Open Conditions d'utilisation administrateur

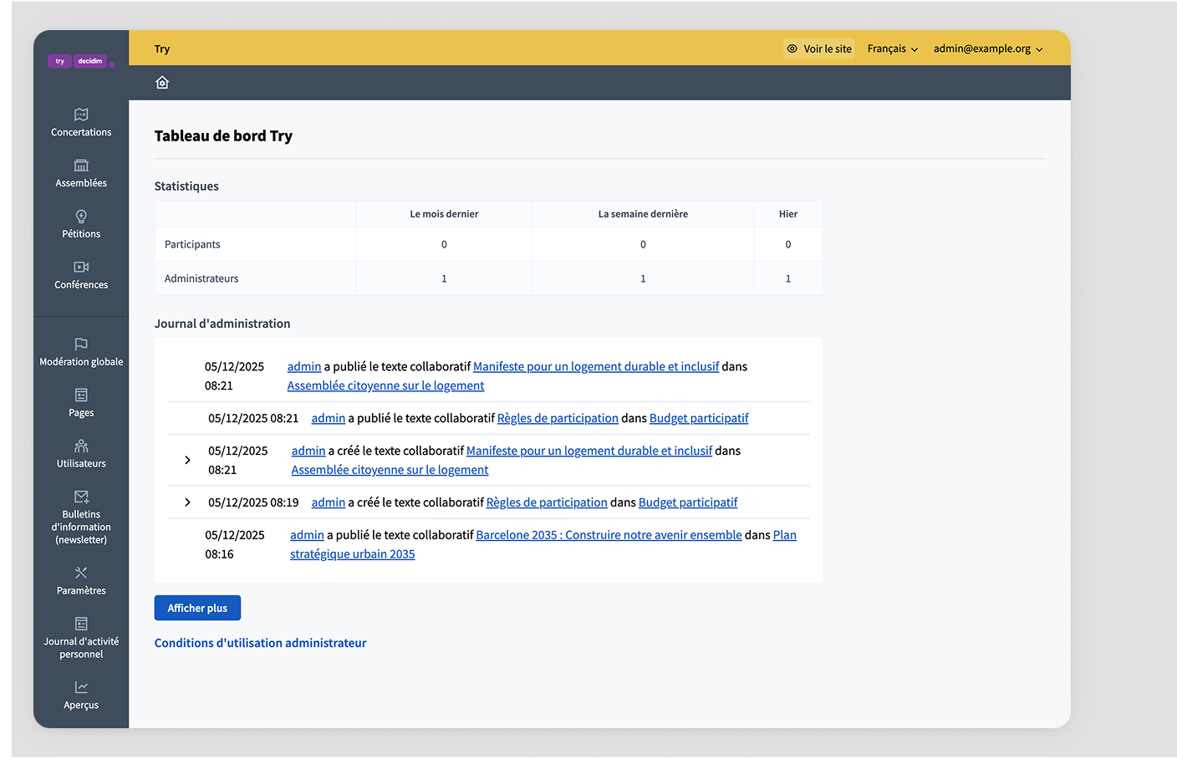pos(260,642)
